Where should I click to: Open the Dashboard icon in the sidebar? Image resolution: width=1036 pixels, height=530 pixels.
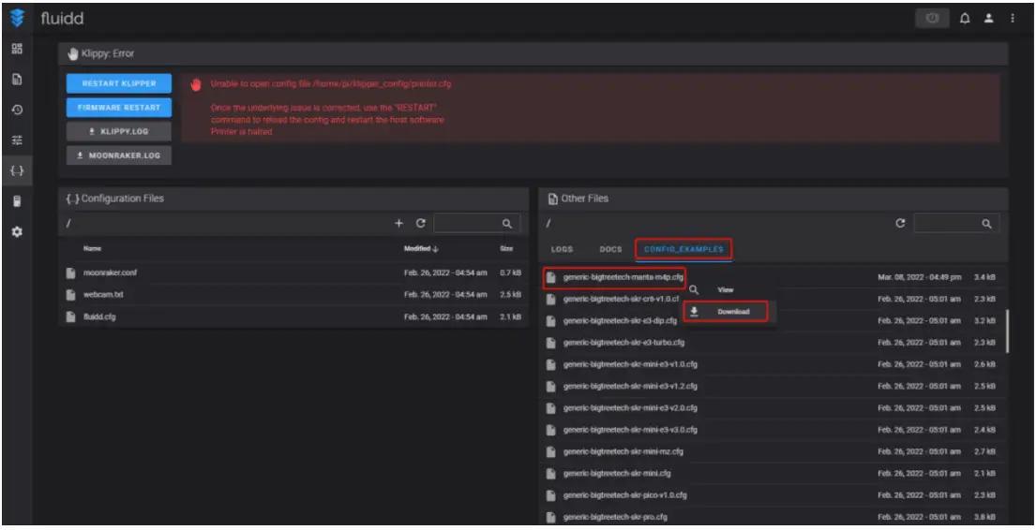17,49
